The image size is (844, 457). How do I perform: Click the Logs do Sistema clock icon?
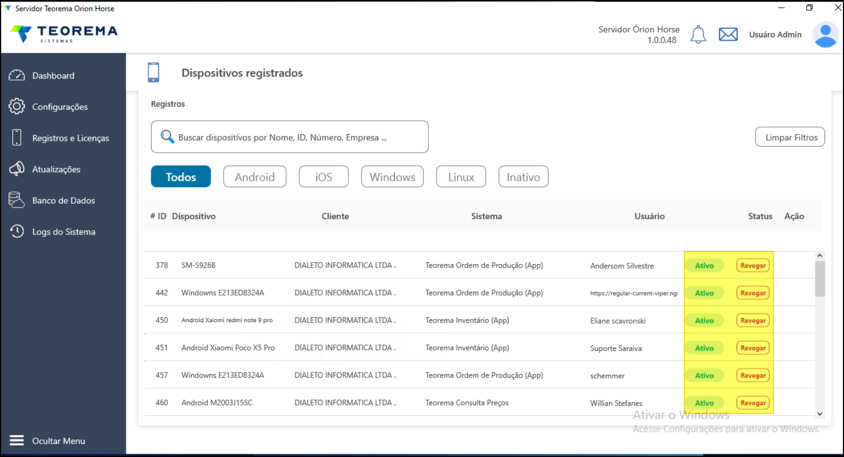(17, 231)
